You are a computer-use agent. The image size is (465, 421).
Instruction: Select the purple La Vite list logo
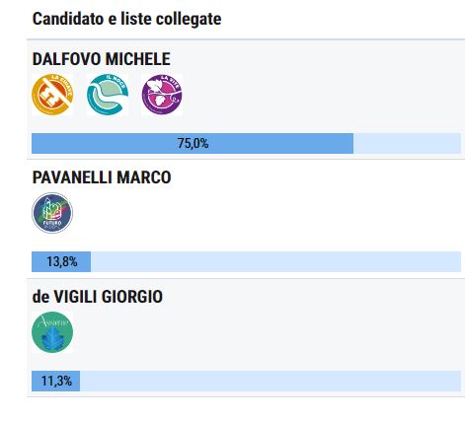tap(162, 95)
